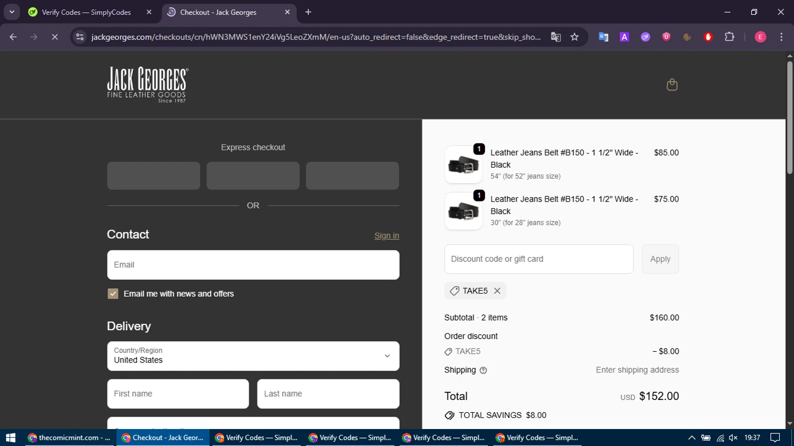Click the site information icon in the address bar
The width and height of the screenshot is (794, 446).
(80, 37)
